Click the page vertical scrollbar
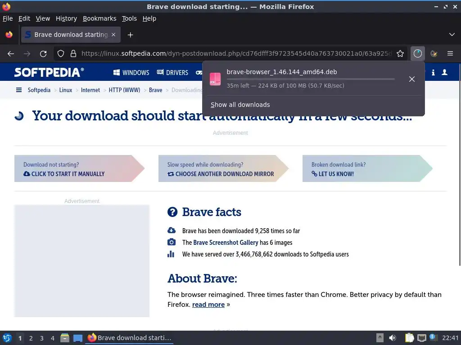This screenshot has width=461, height=345. (459, 164)
